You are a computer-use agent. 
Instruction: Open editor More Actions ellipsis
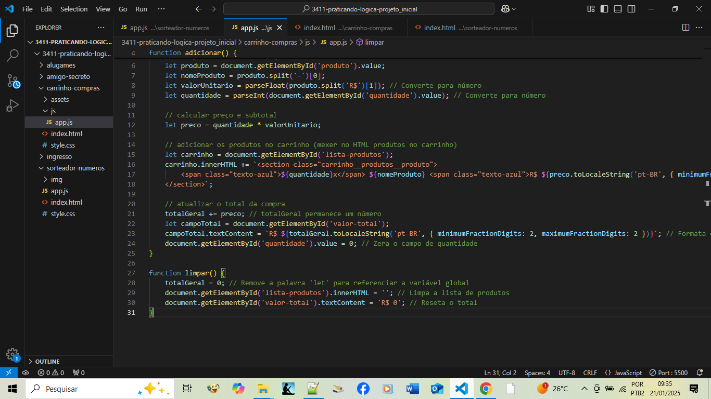700,28
